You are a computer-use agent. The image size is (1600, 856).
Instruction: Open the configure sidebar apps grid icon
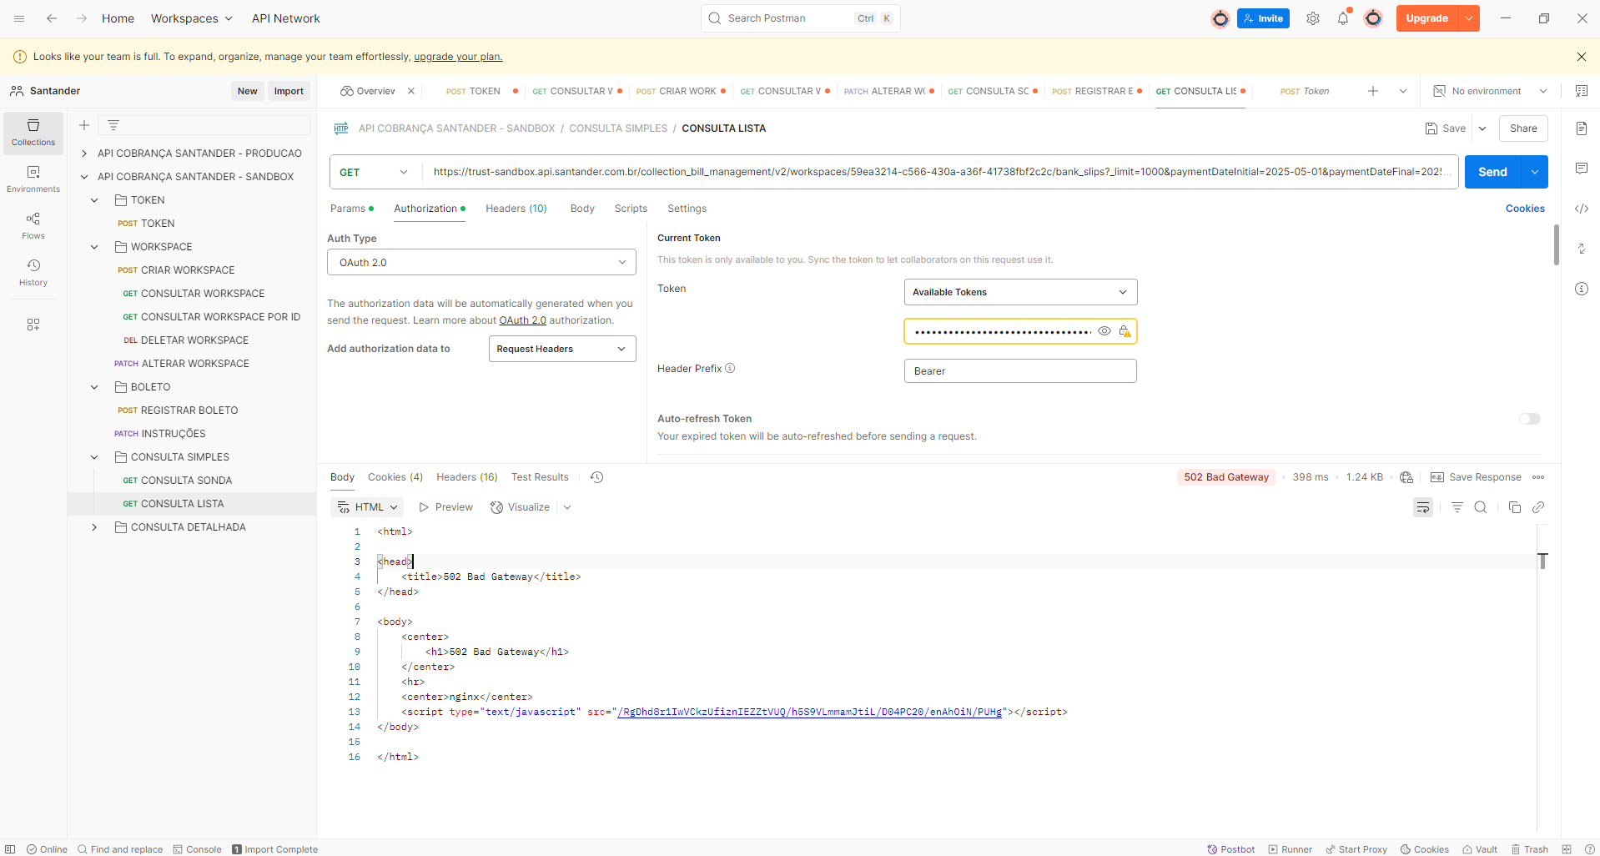click(33, 325)
